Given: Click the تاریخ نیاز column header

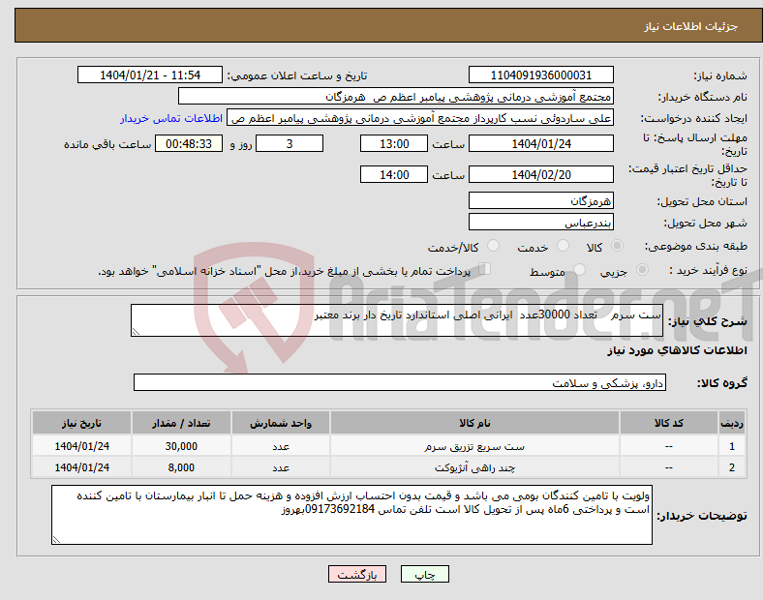Looking at the screenshot, I should coord(81,423).
